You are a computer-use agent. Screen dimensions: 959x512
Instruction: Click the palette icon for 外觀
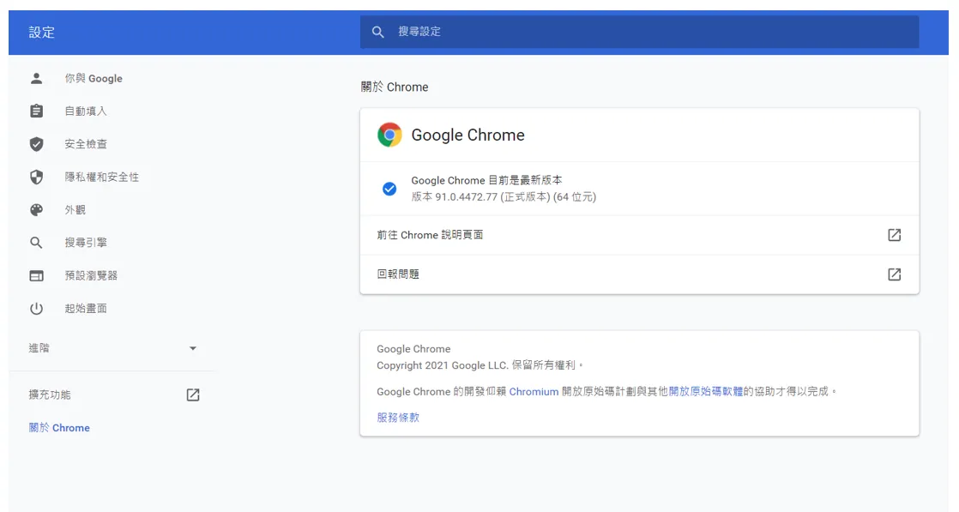click(x=37, y=210)
